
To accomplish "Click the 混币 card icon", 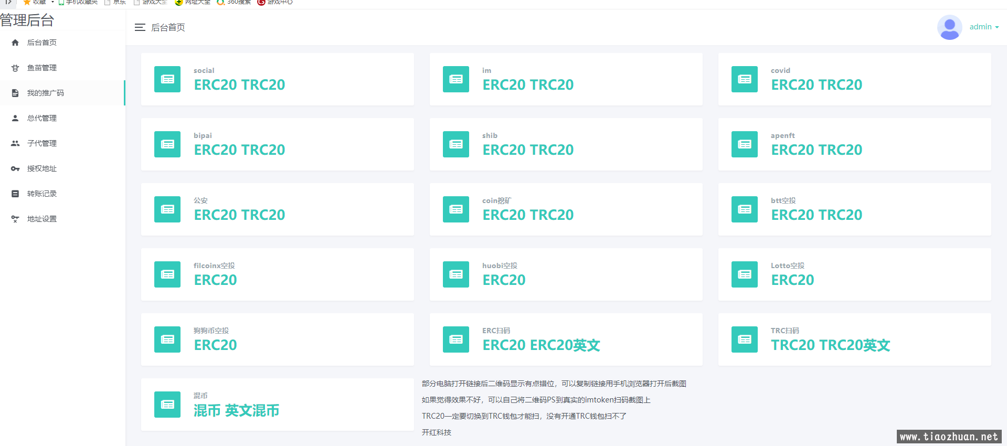I will coord(167,405).
